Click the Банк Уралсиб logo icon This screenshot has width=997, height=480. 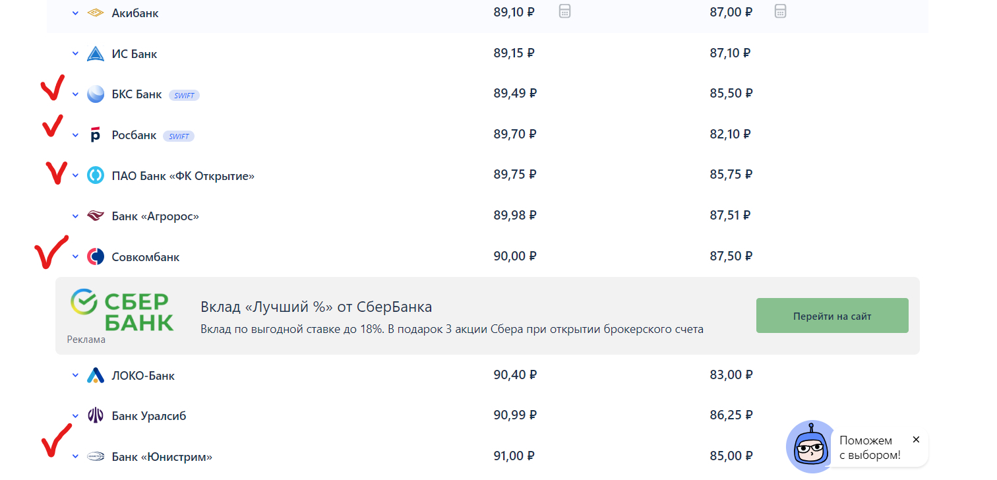point(96,416)
